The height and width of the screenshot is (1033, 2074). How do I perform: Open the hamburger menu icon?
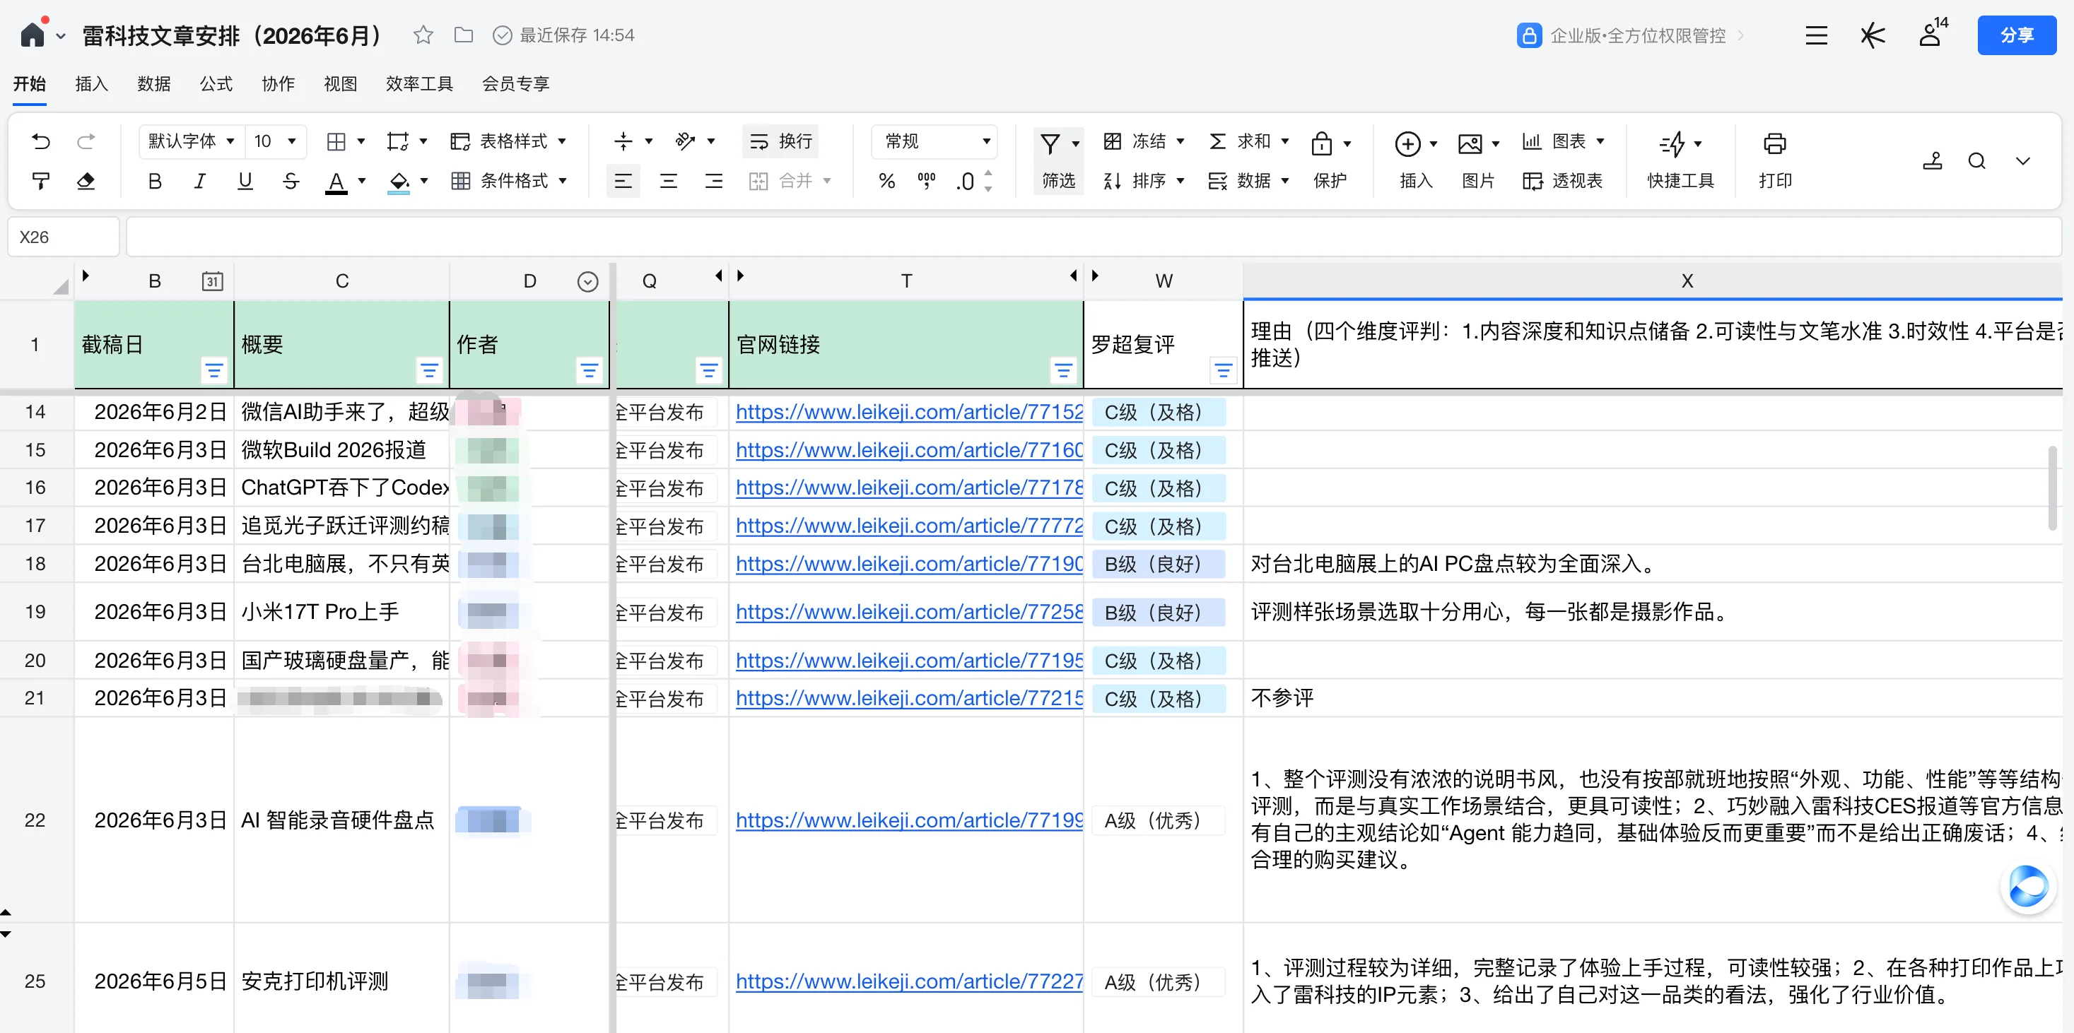(1815, 35)
